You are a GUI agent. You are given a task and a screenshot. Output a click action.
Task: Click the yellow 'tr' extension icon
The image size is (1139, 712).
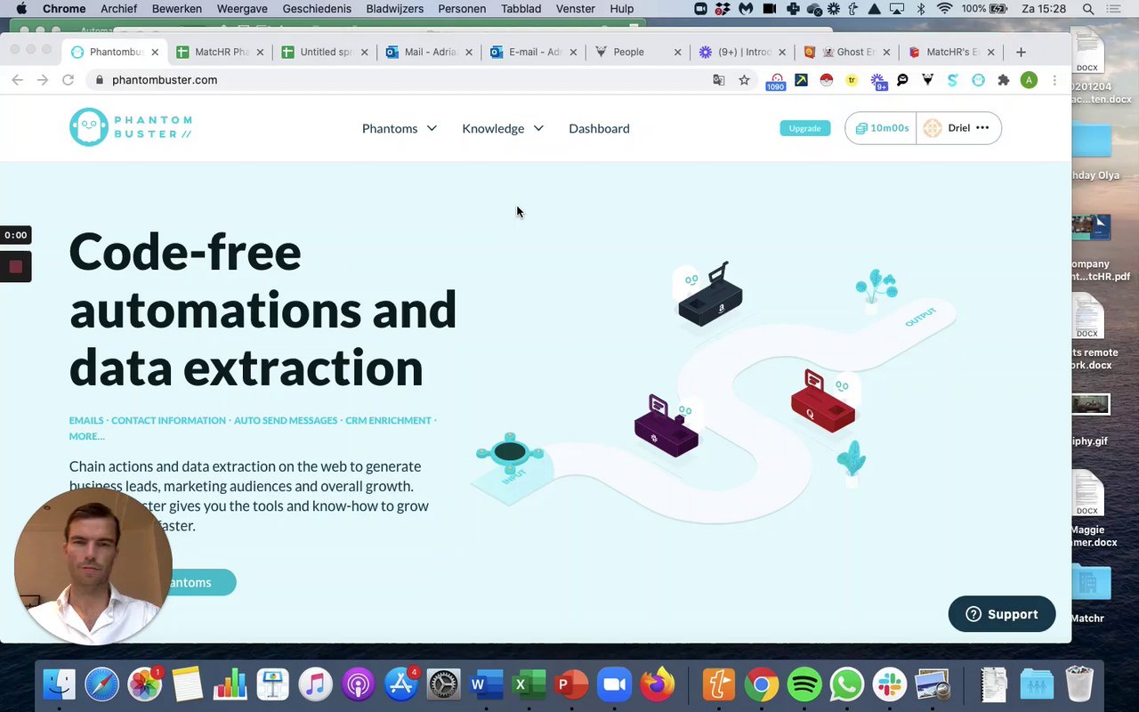[852, 80]
